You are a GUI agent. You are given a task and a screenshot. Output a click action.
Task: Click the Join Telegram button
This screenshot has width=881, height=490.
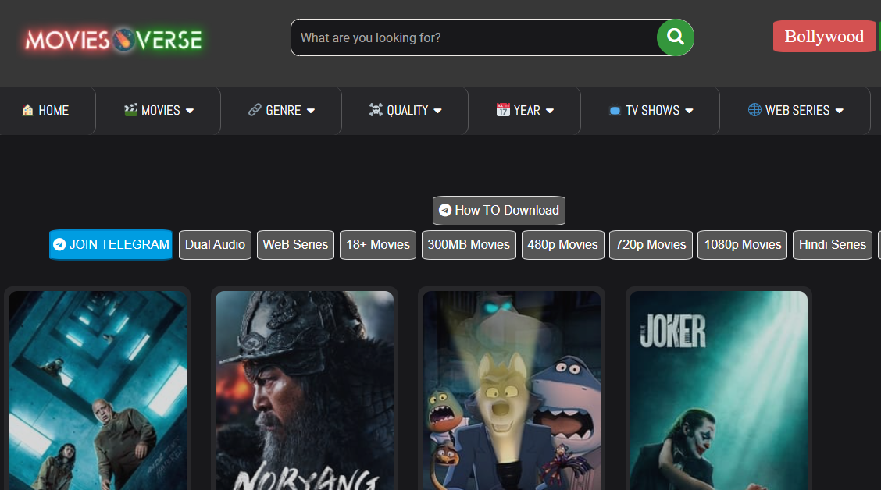pos(111,245)
